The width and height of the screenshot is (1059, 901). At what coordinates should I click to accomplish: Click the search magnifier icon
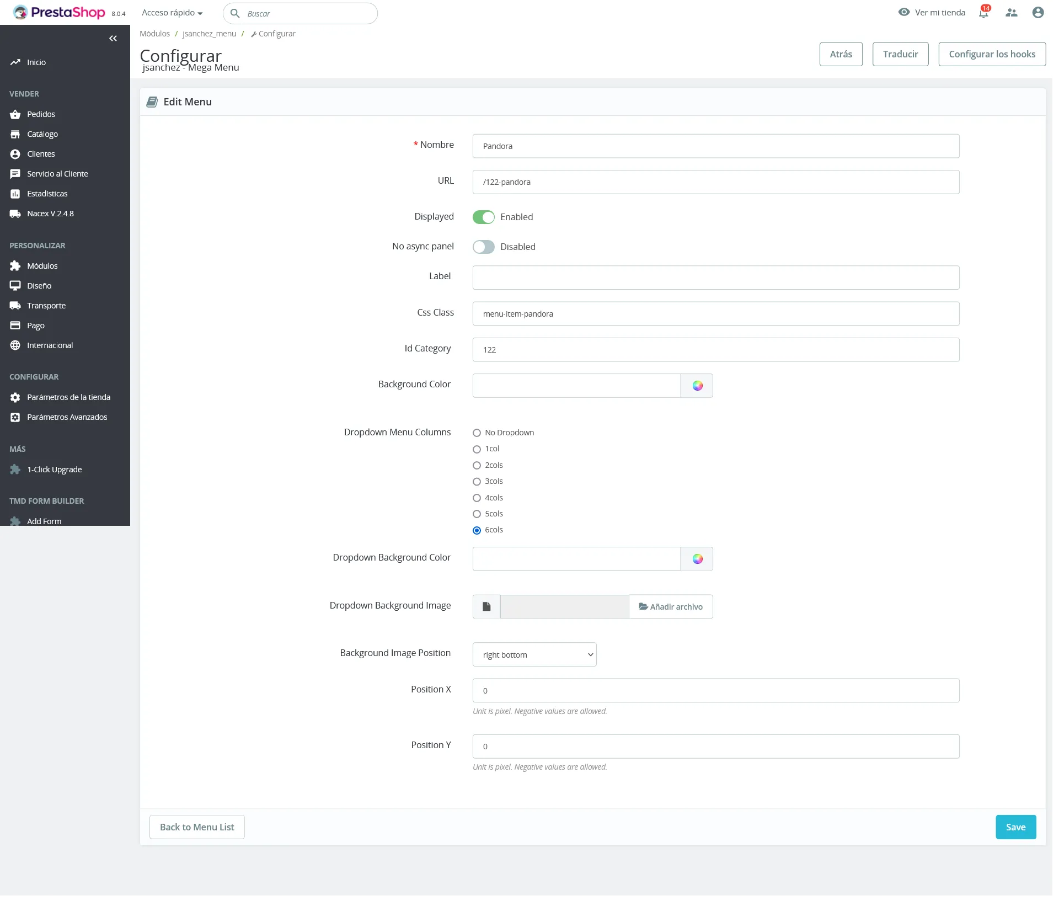click(x=235, y=13)
